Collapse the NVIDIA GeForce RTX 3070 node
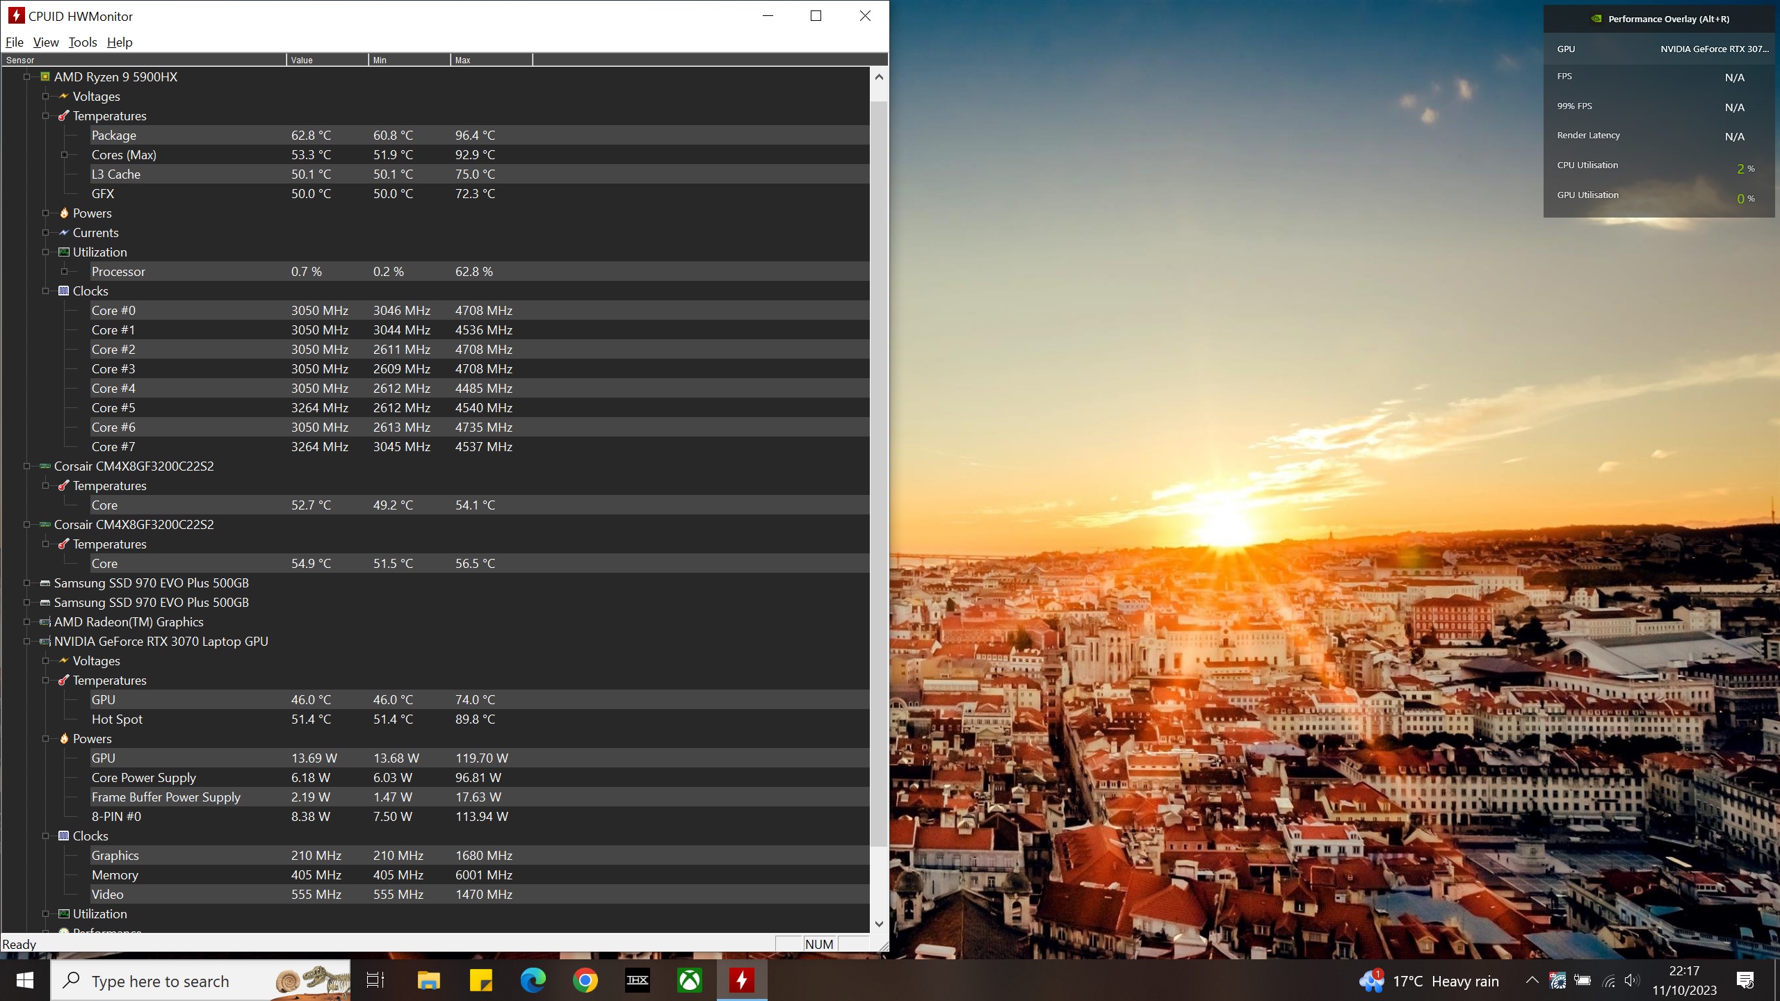 pyautogui.click(x=26, y=642)
